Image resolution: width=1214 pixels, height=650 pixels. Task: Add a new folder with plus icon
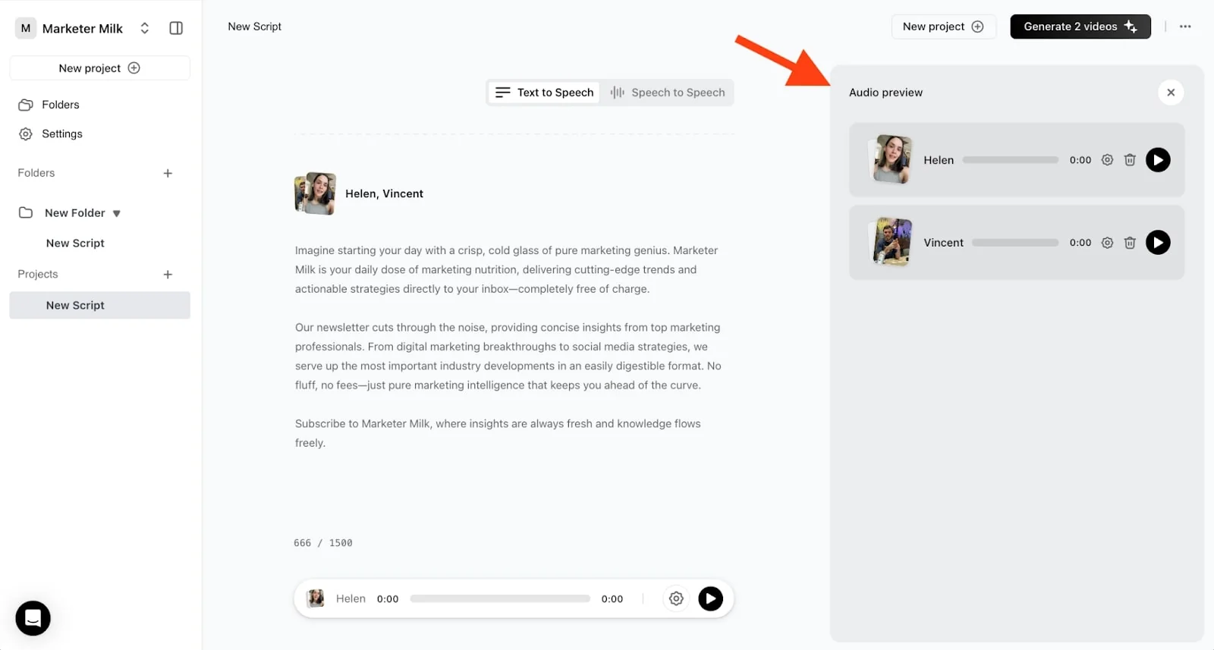(168, 173)
